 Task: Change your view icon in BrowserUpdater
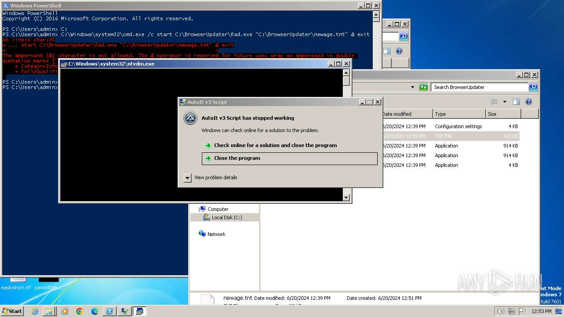[494, 102]
